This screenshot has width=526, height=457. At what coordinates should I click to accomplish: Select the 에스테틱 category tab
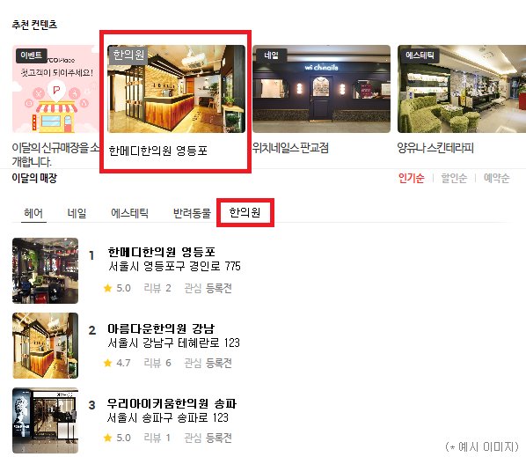pyautogui.click(x=130, y=213)
